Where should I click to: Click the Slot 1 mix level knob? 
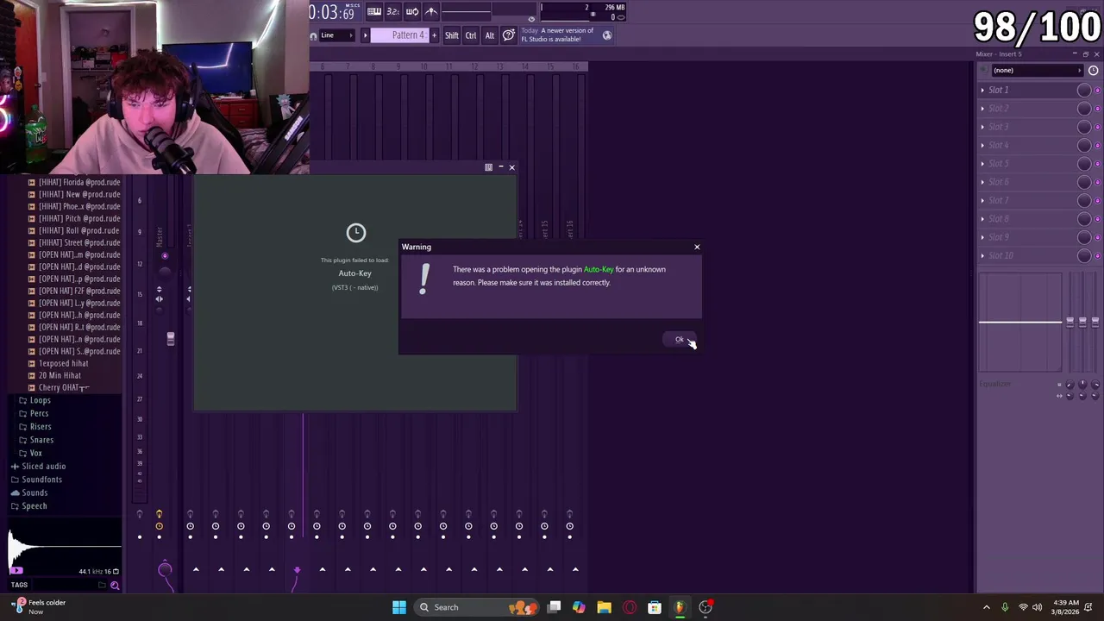click(1084, 90)
